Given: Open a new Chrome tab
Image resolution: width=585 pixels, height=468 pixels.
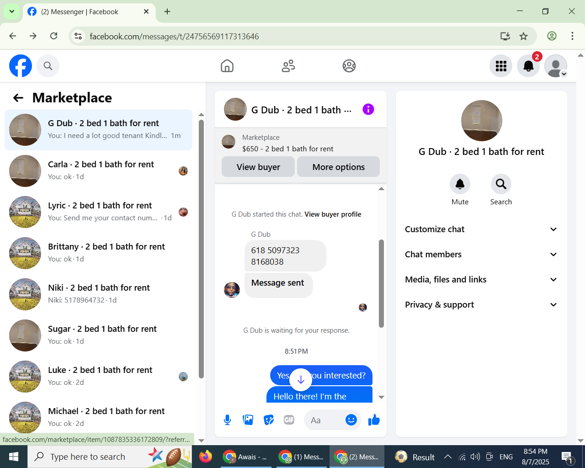Looking at the screenshot, I should 167,11.
